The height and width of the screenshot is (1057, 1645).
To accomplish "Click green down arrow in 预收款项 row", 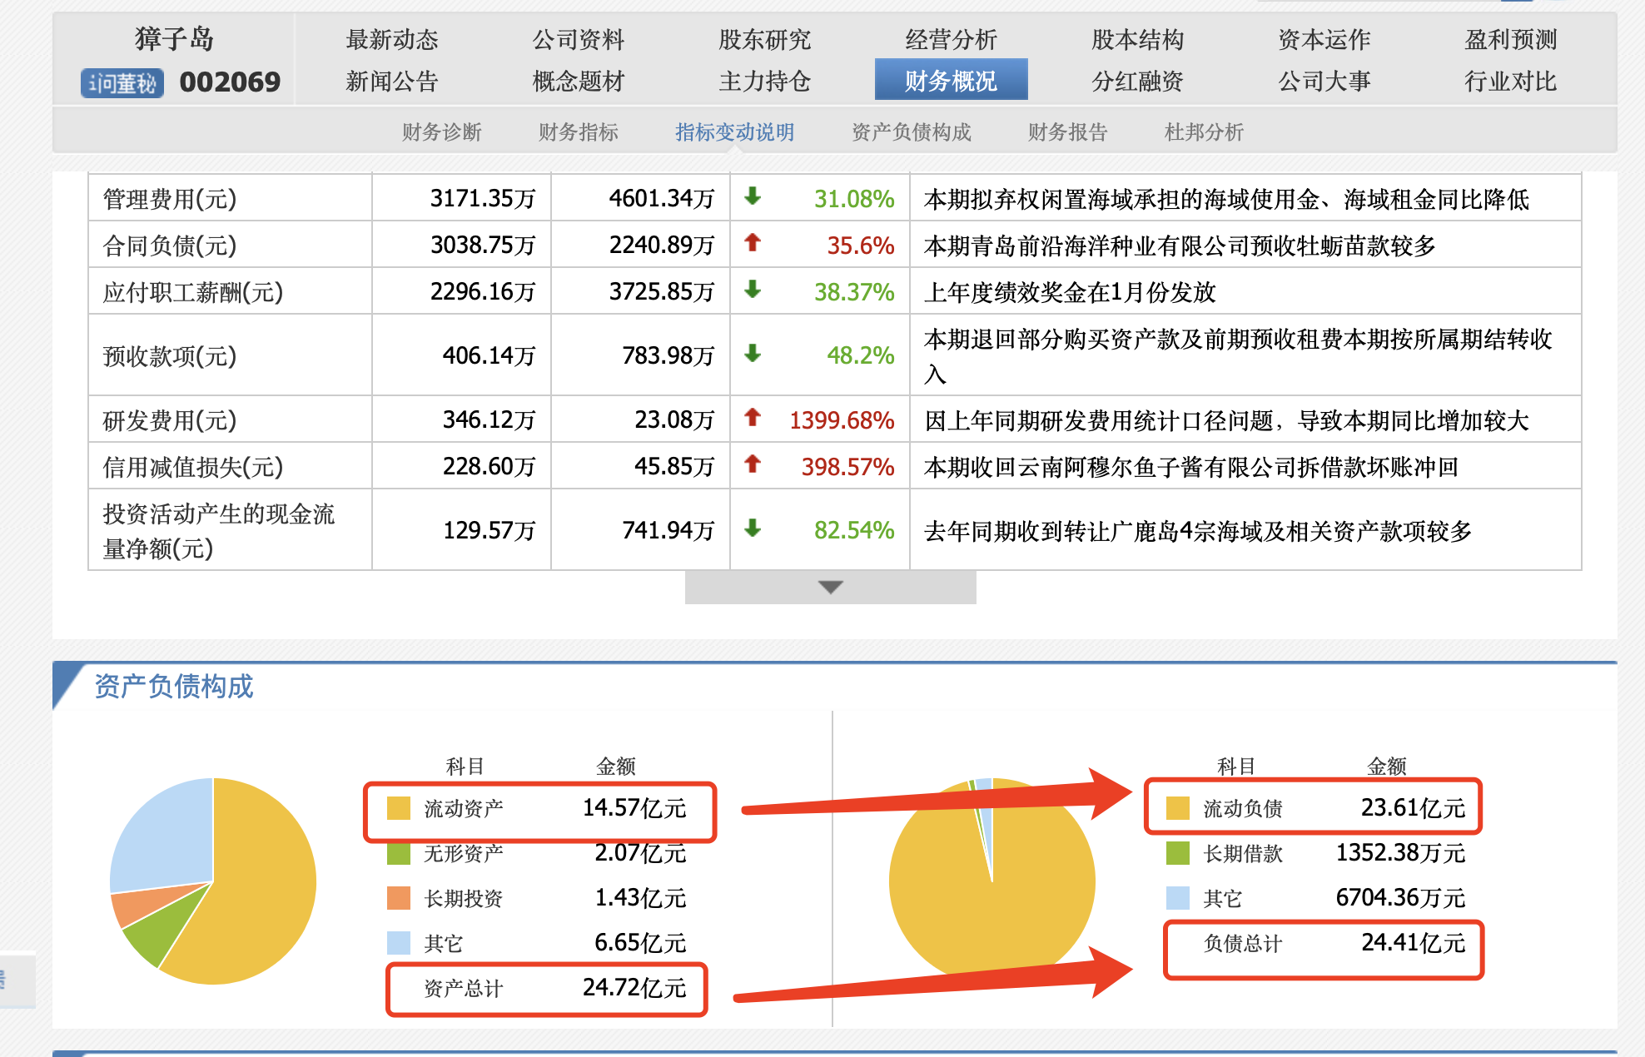I will pos(753,354).
